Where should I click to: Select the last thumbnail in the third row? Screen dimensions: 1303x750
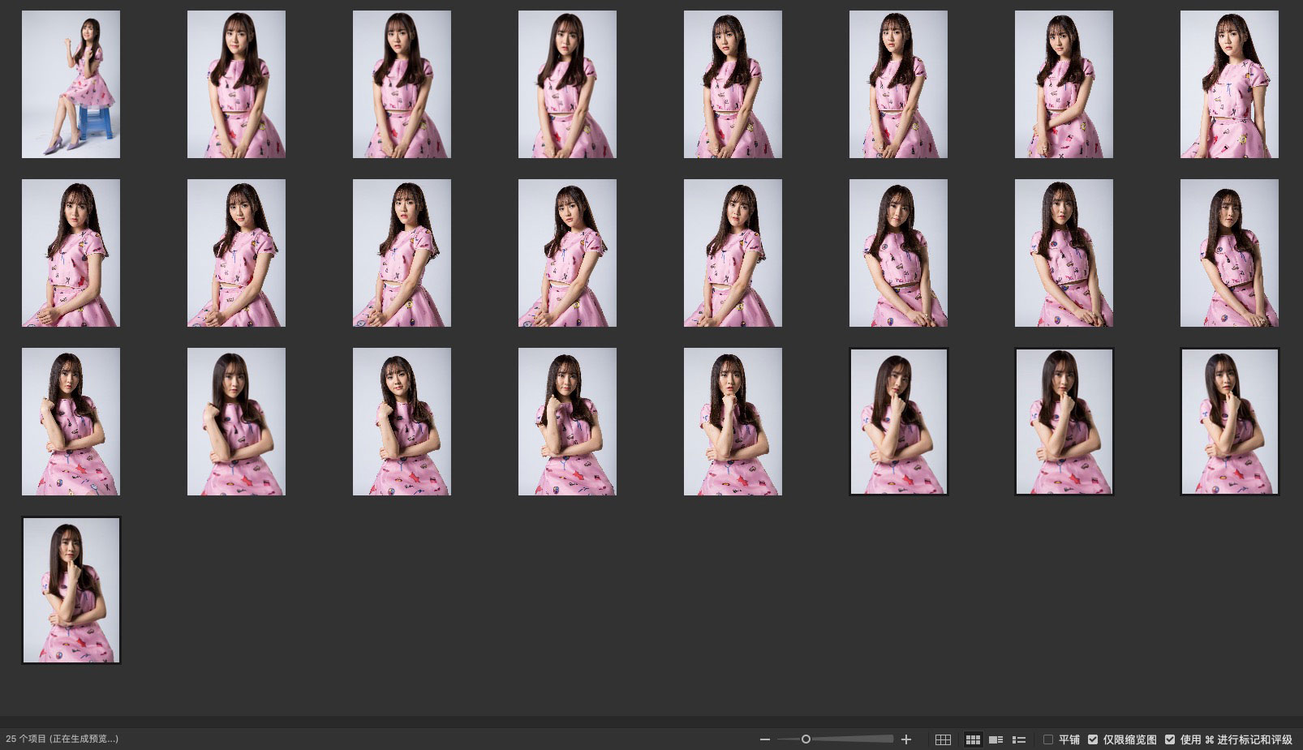[1229, 422]
